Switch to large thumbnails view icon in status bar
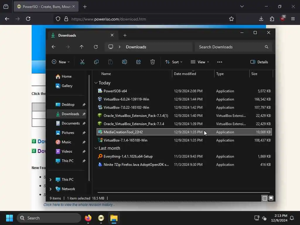 (271, 198)
